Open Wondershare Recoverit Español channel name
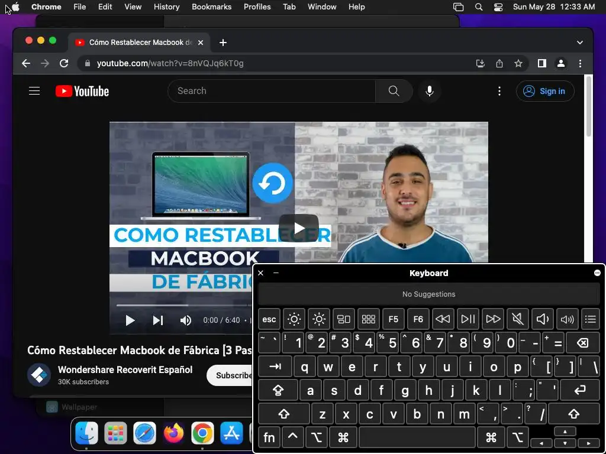Image resolution: width=606 pixels, height=454 pixels. (x=125, y=369)
